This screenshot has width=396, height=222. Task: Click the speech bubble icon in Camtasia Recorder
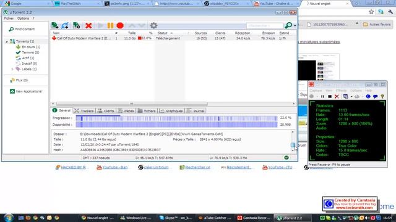click(376, 96)
